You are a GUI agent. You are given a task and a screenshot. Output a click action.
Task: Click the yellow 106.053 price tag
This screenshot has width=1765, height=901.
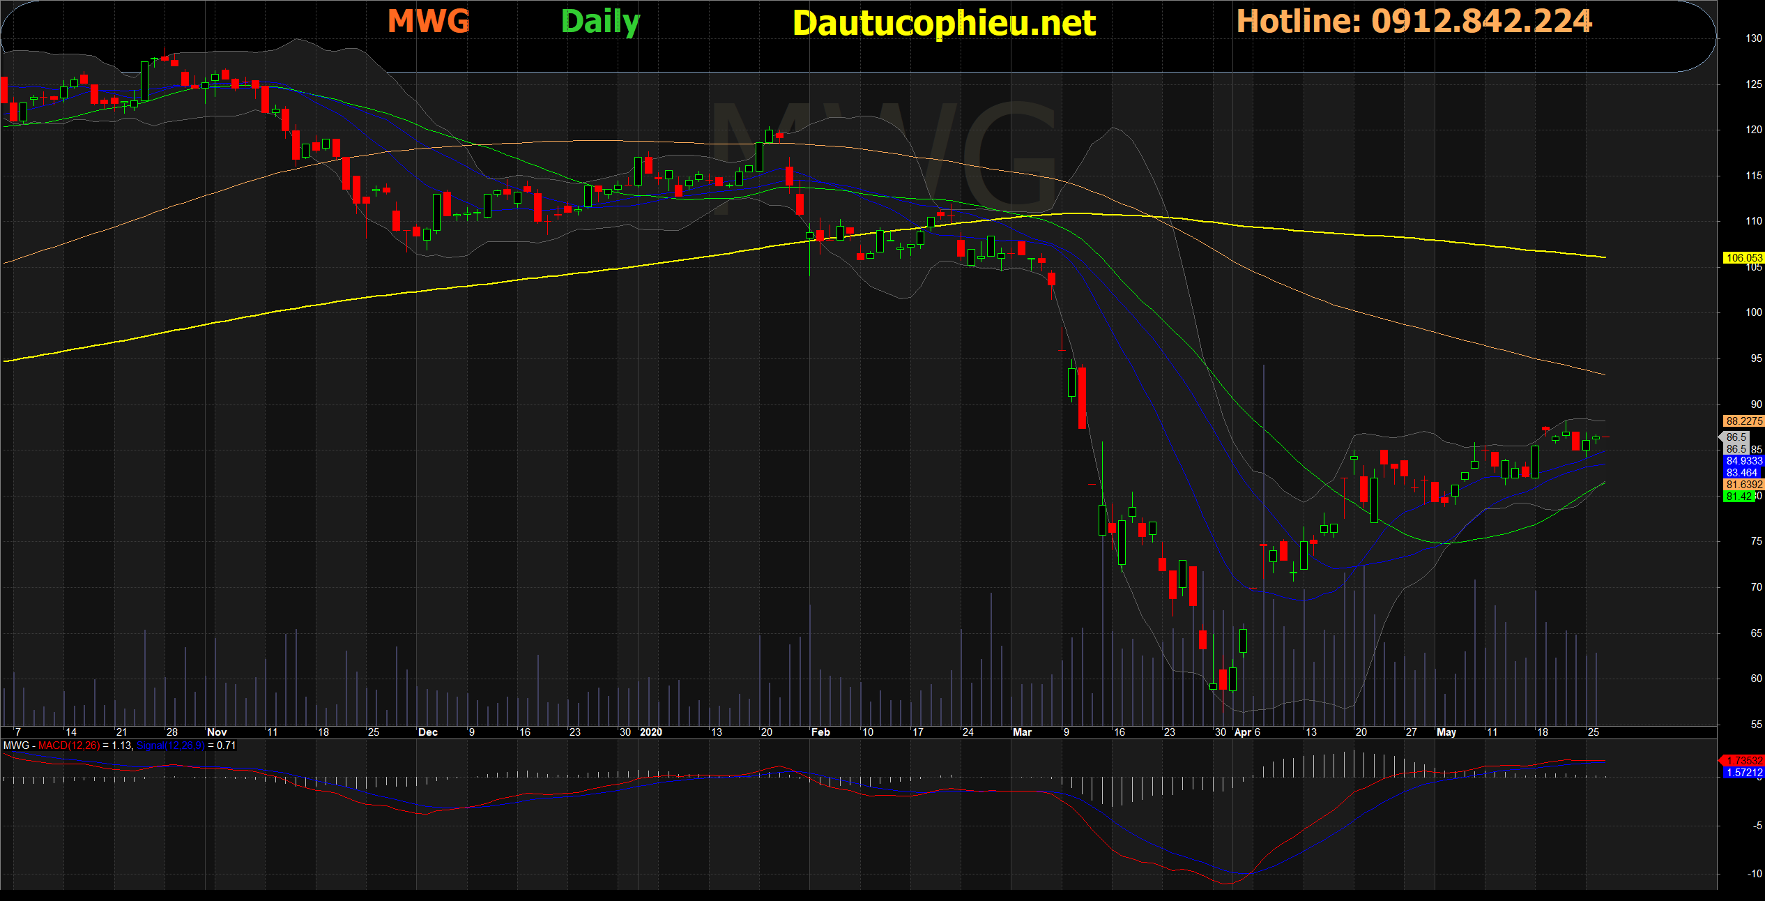(x=1743, y=258)
